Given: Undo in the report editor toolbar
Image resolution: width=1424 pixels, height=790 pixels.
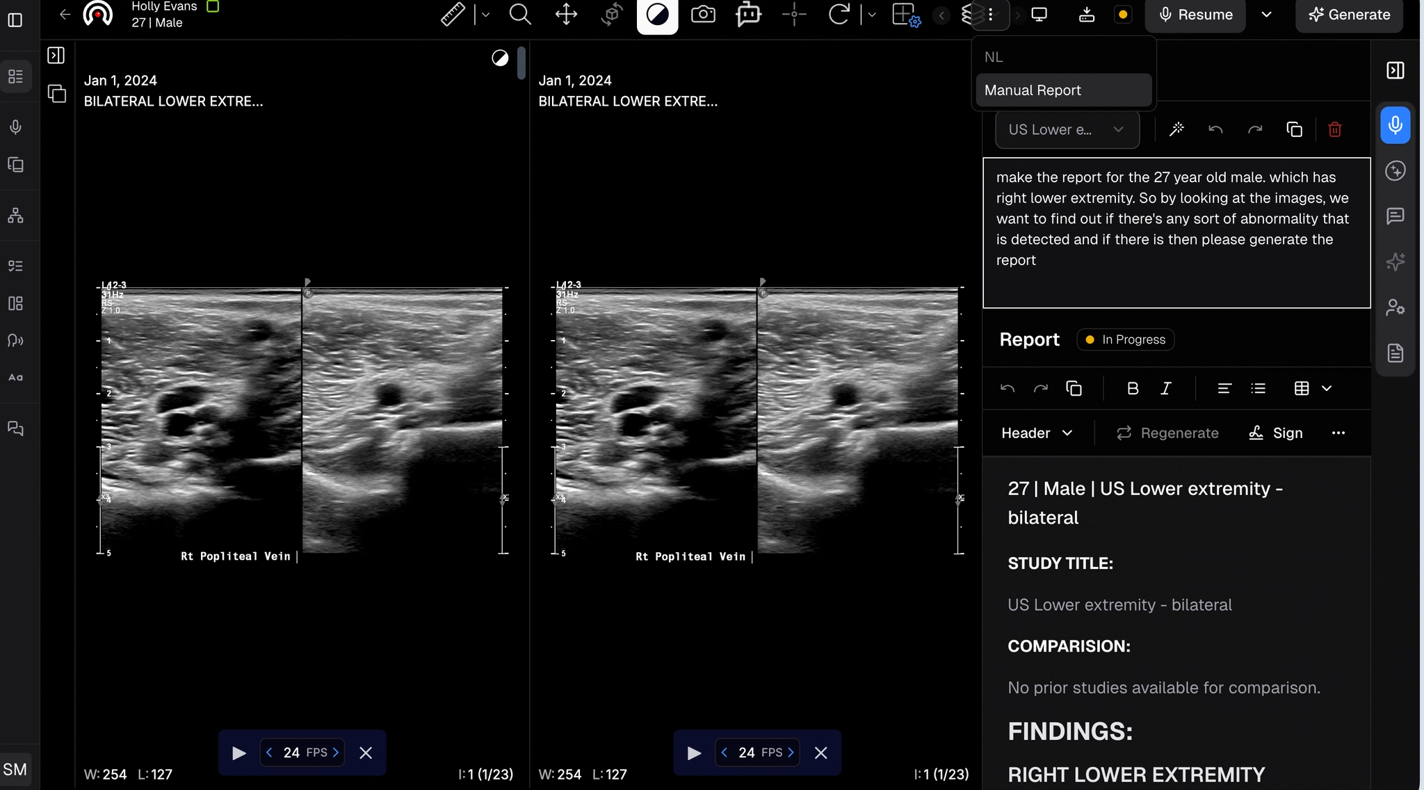Looking at the screenshot, I should pos(1008,388).
